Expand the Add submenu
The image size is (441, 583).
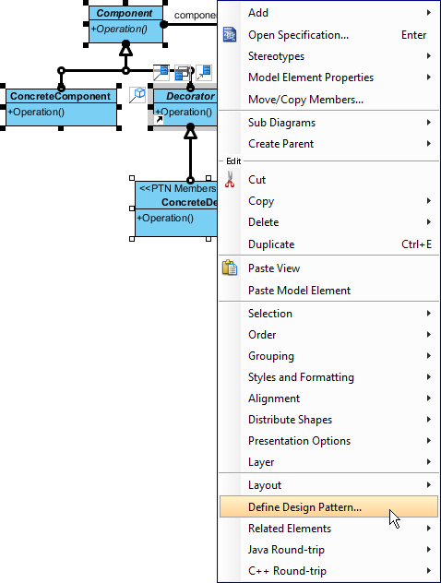pyautogui.click(x=328, y=13)
